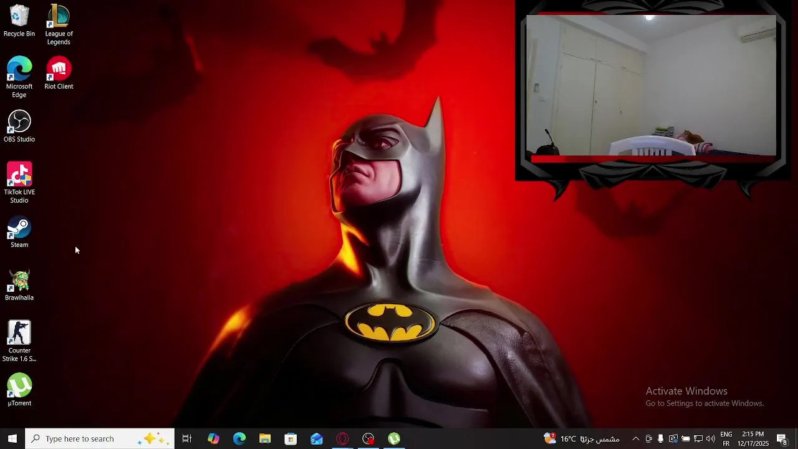The image size is (798, 449).
Task: Open the clock showing 2:15 PM
Action: [x=753, y=438]
